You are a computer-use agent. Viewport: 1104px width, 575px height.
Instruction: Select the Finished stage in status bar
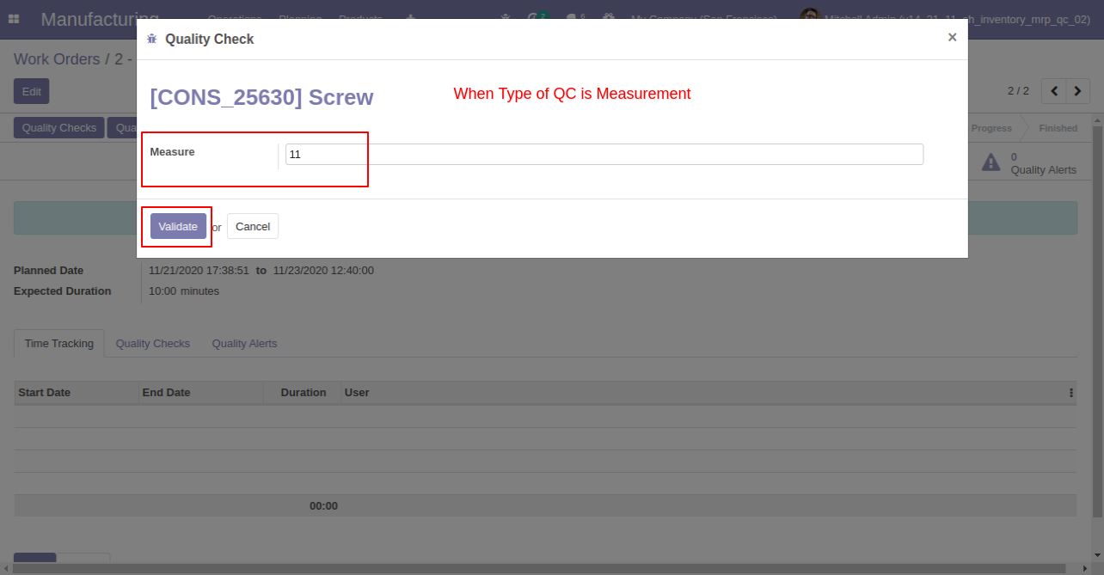pyautogui.click(x=1058, y=128)
